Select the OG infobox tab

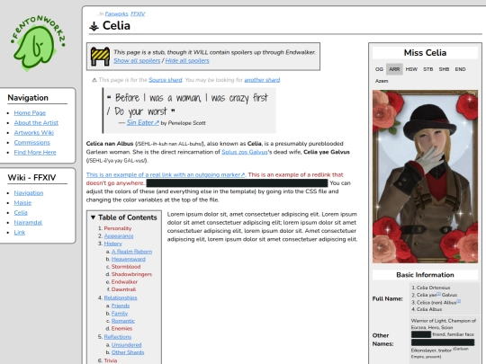[379, 69]
